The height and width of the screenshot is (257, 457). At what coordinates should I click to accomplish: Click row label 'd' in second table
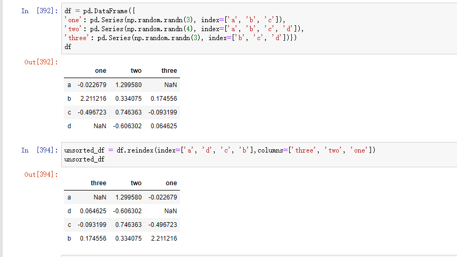click(69, 211)
